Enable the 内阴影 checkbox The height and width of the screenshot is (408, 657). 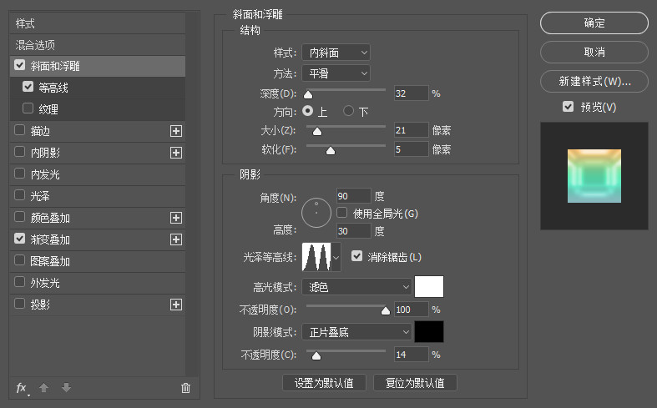tap(20, 152)
